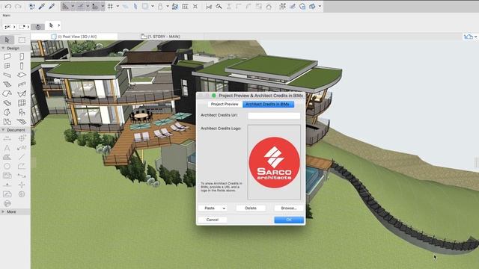Select the Arrow tool in the toolbox

(7, 40)
